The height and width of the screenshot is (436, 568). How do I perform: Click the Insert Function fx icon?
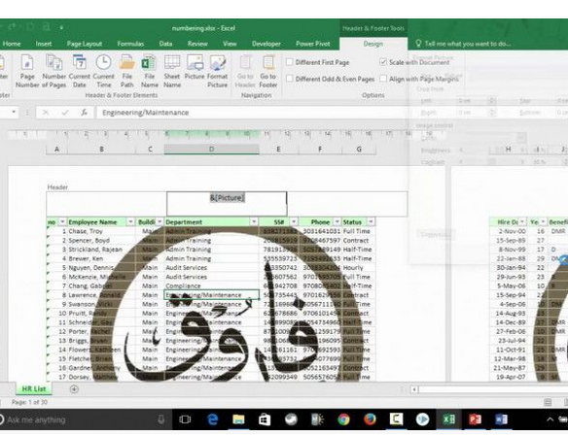point(84,113)
